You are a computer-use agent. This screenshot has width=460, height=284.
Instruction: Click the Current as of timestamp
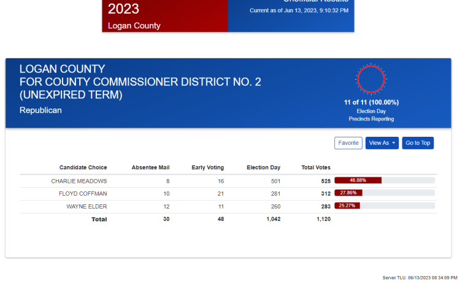[299, 10]
